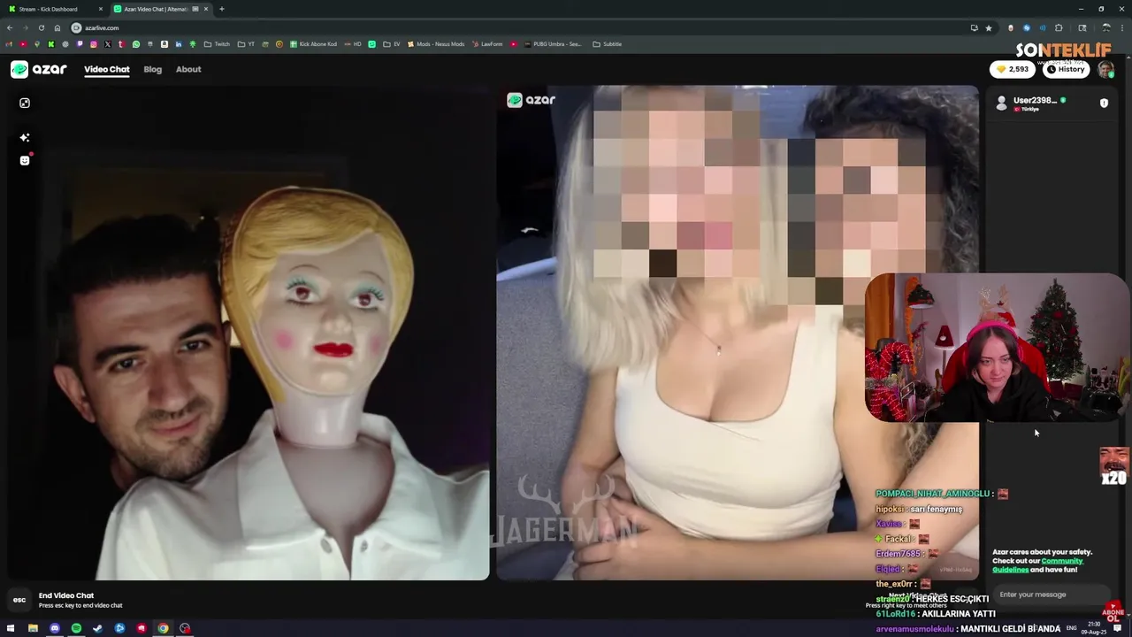The image size is (1132, 637).
Task: Open Chrome three-dot menu
Action: tap(1122, 27)
